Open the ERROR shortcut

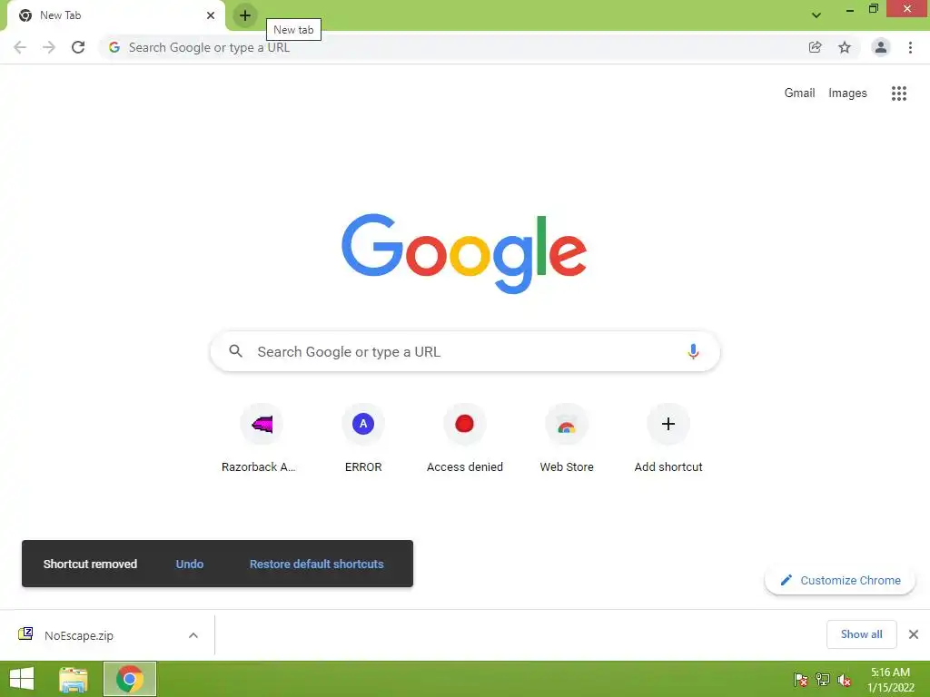363,438
